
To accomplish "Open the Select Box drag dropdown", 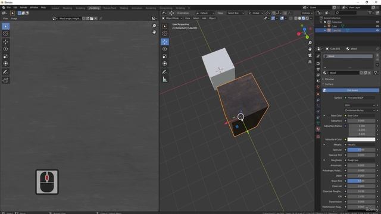I will coord(235,13).
